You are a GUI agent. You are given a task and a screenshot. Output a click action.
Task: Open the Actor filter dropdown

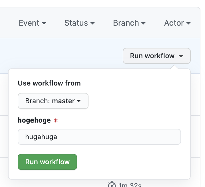coord(177,23)
